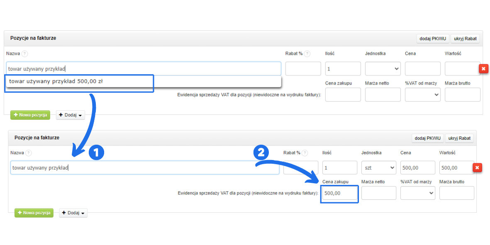This screenshot has height=245, width=490.
Task: Open the empty Jednostka dropdown in the upper panel
Action: coord(383,69)
